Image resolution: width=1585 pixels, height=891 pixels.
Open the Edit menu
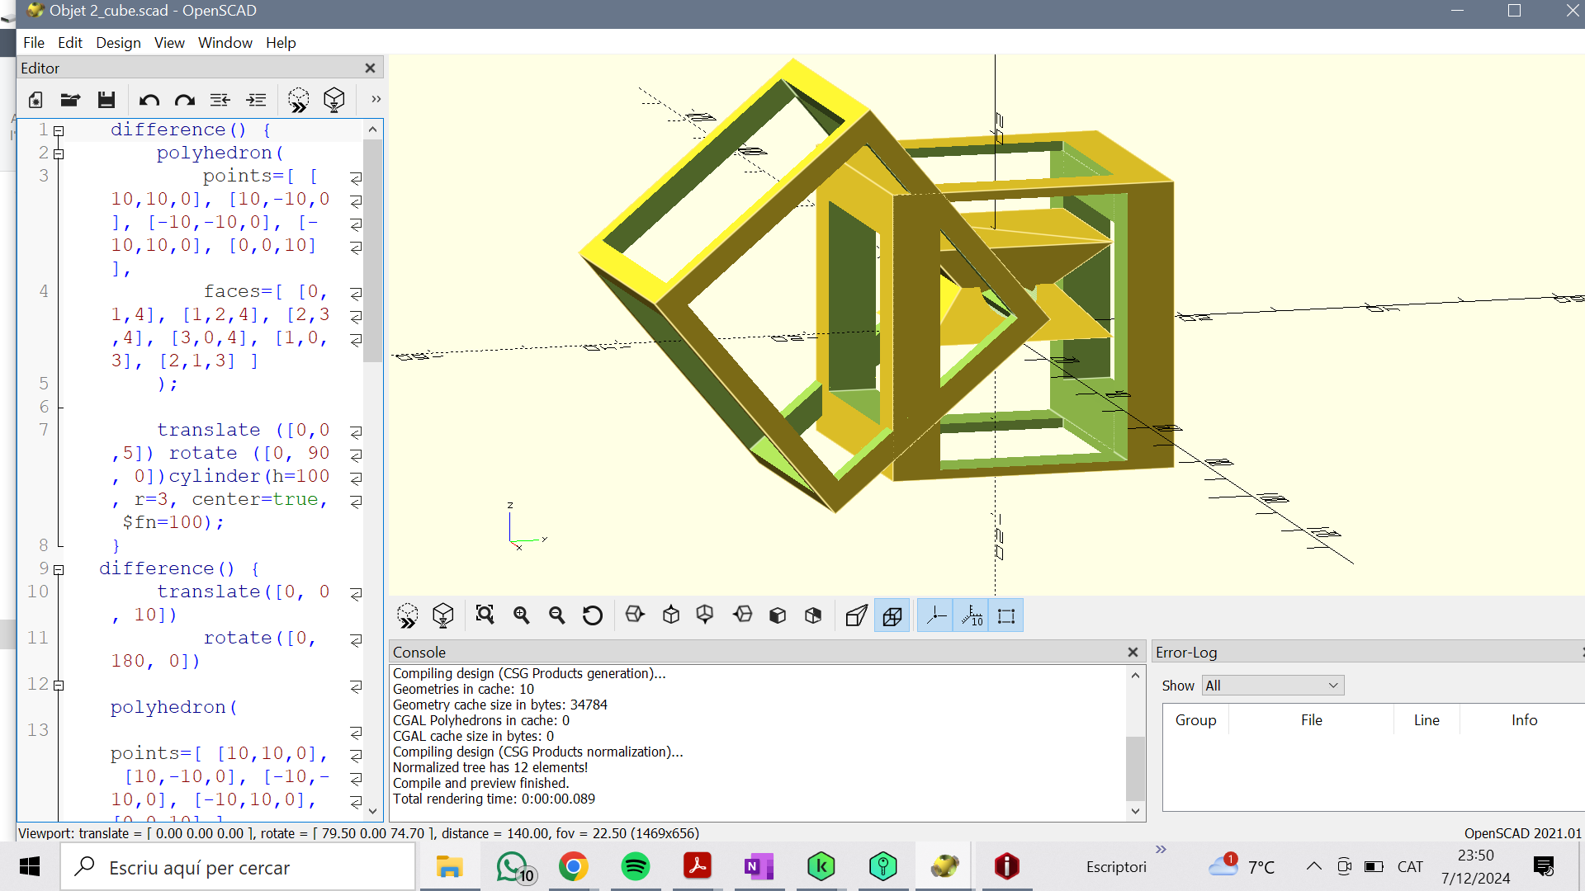point(70,43)
